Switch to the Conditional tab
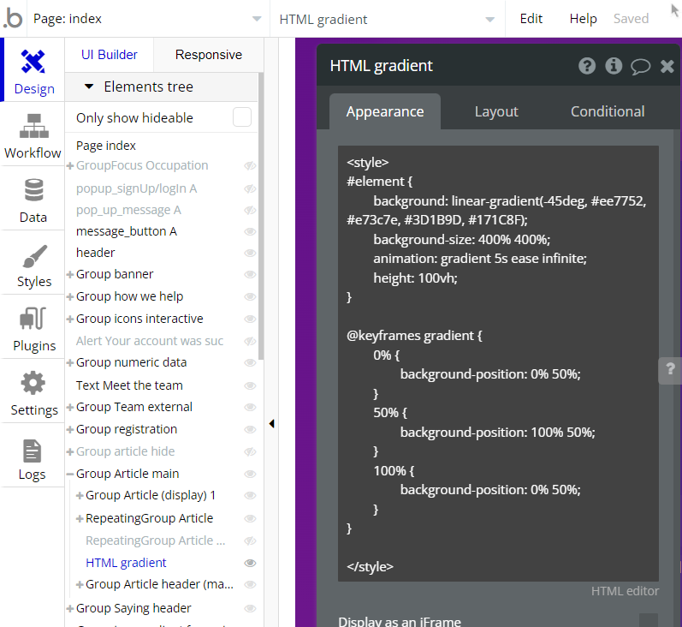 click(x=608, y=111)
